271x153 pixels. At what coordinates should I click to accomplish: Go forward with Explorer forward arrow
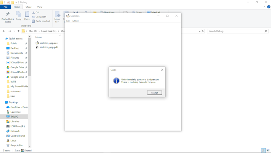(x=10, y=31)
